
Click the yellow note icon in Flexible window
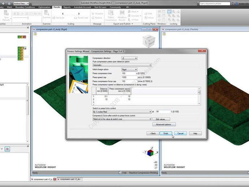164,34
